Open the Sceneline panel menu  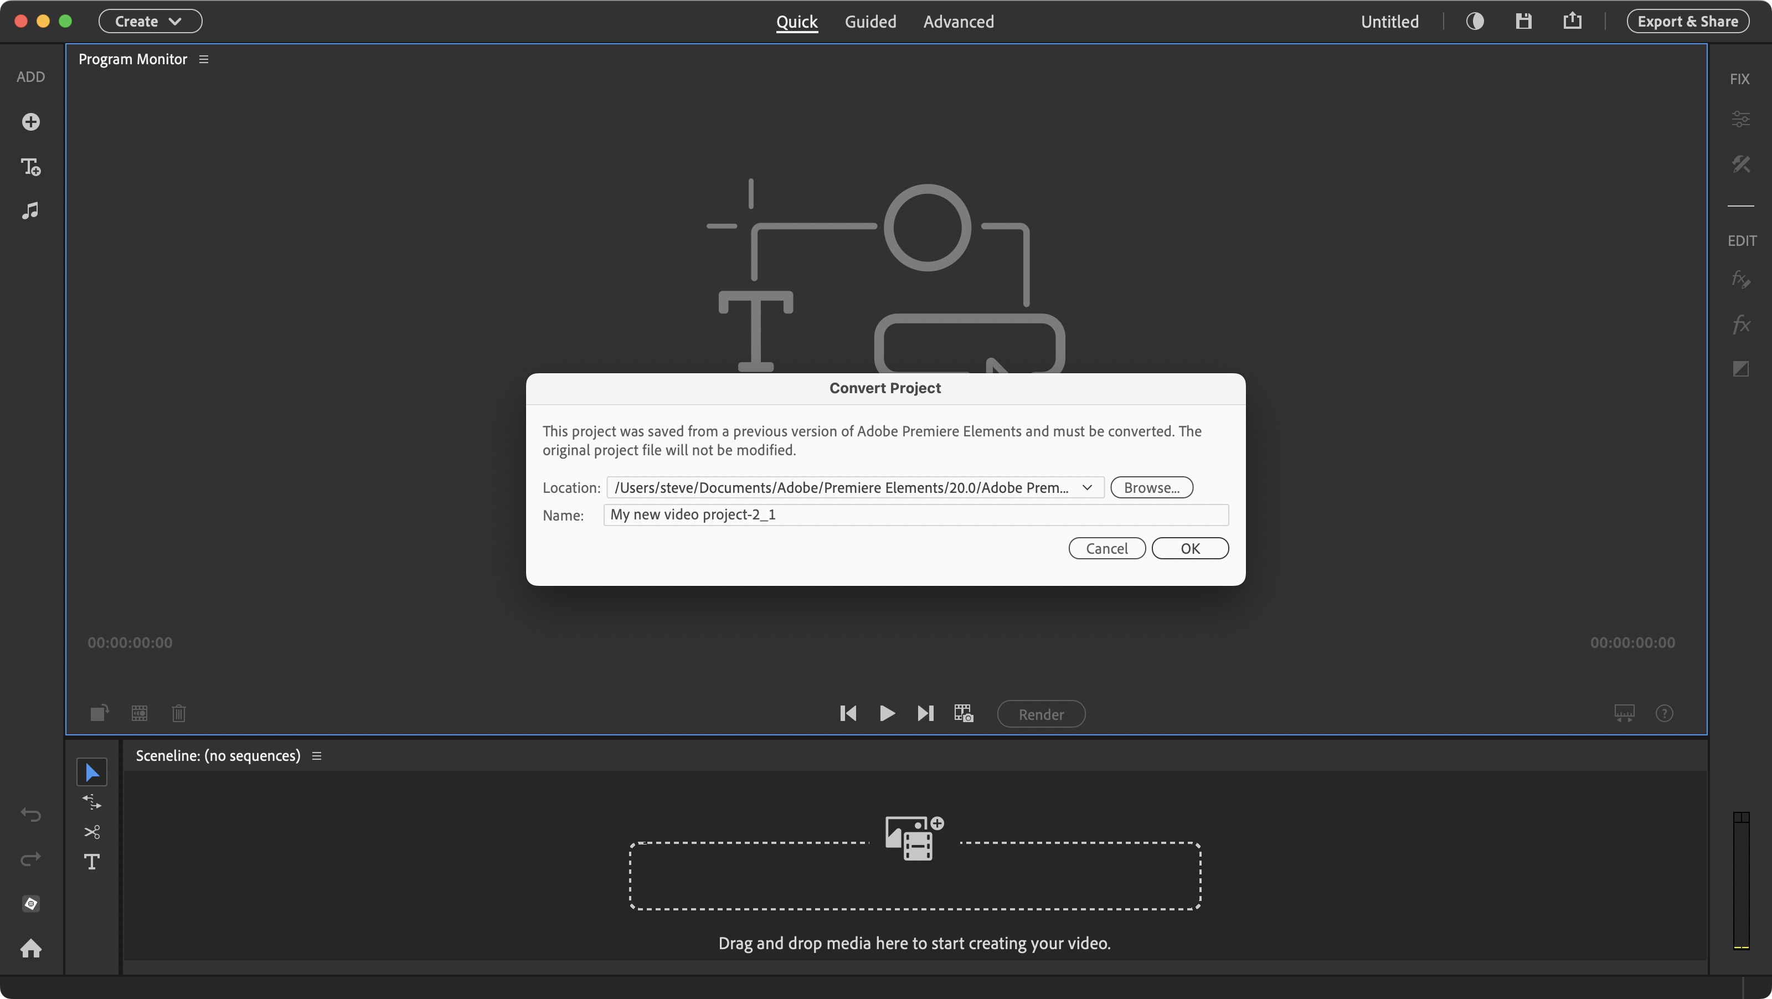pos(316,755)
